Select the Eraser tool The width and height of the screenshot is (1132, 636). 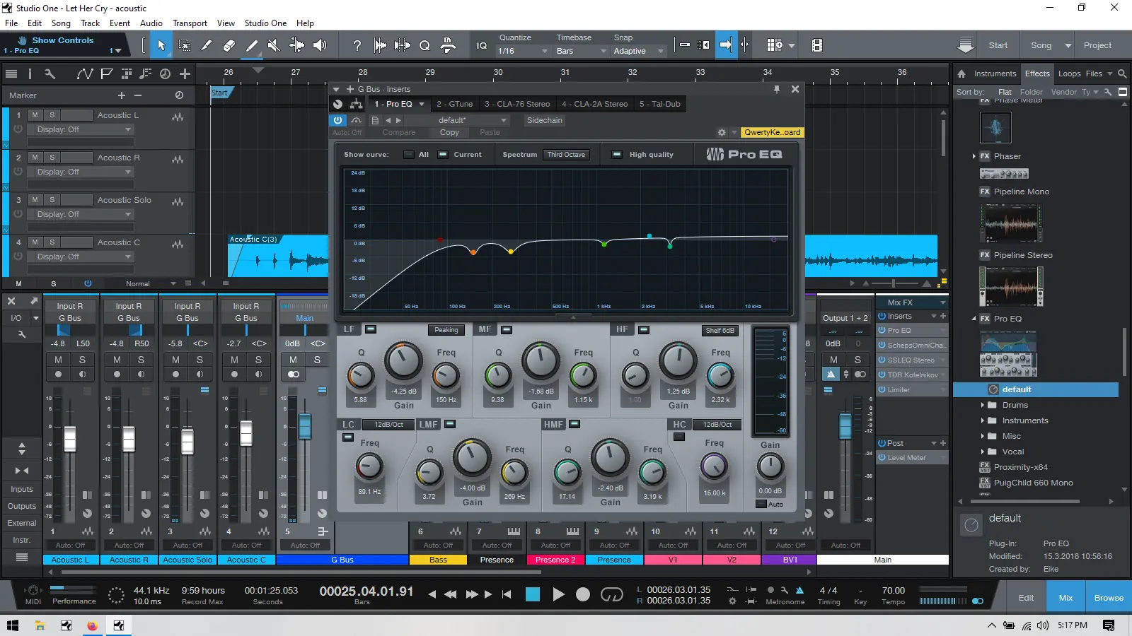229,45
